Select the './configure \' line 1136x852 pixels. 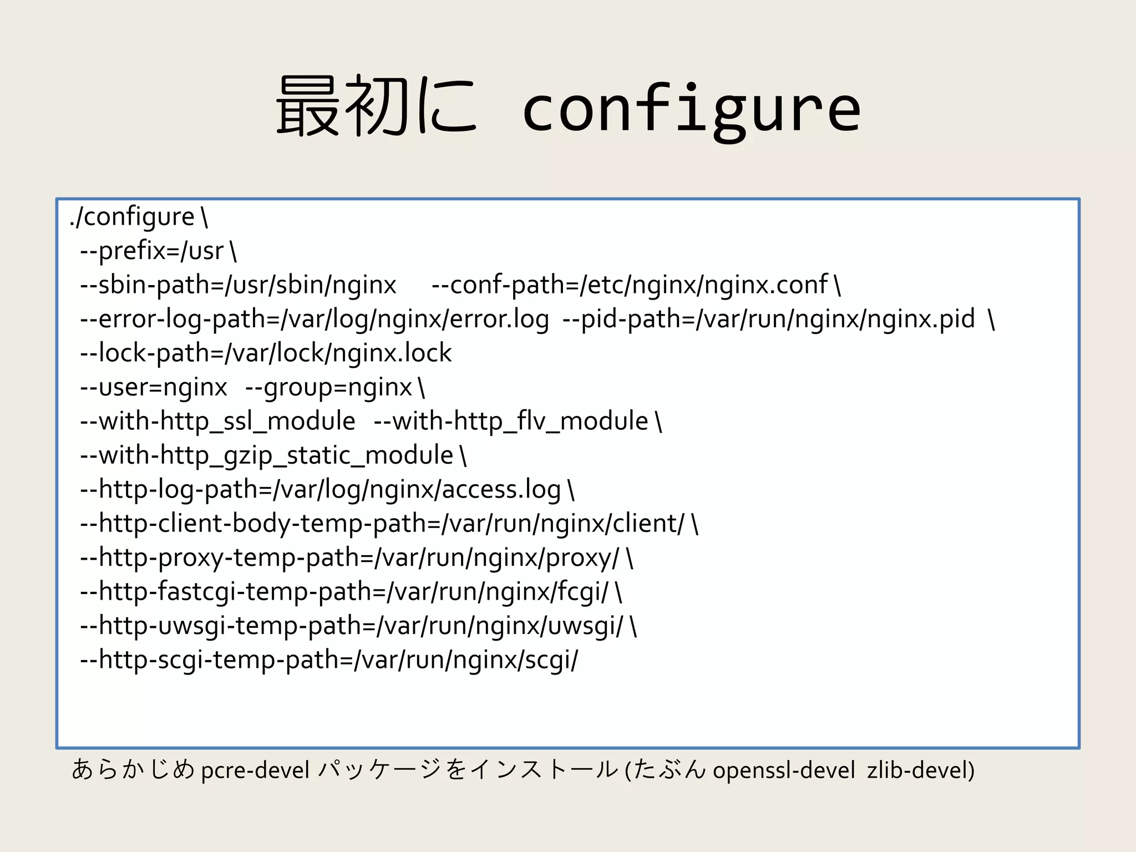point(139,217)
